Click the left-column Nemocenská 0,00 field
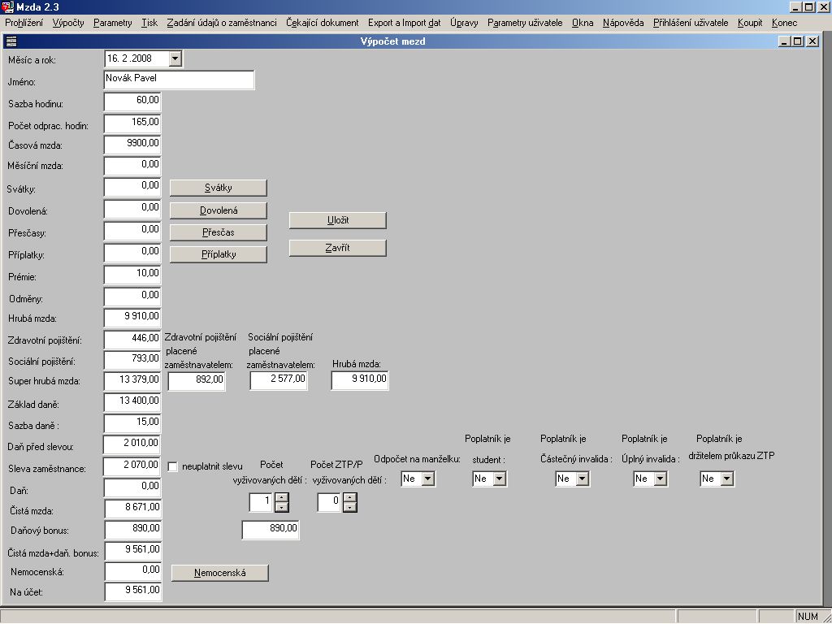 click(x=133, y=571)
